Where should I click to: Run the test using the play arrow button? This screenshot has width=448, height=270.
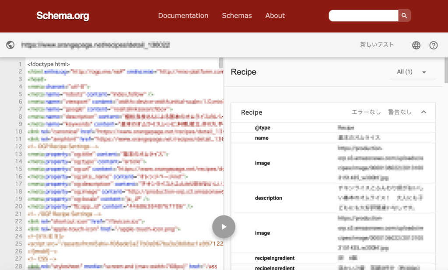coord(224,227)
